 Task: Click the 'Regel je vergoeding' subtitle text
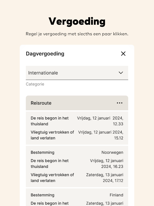click(77, 34)
